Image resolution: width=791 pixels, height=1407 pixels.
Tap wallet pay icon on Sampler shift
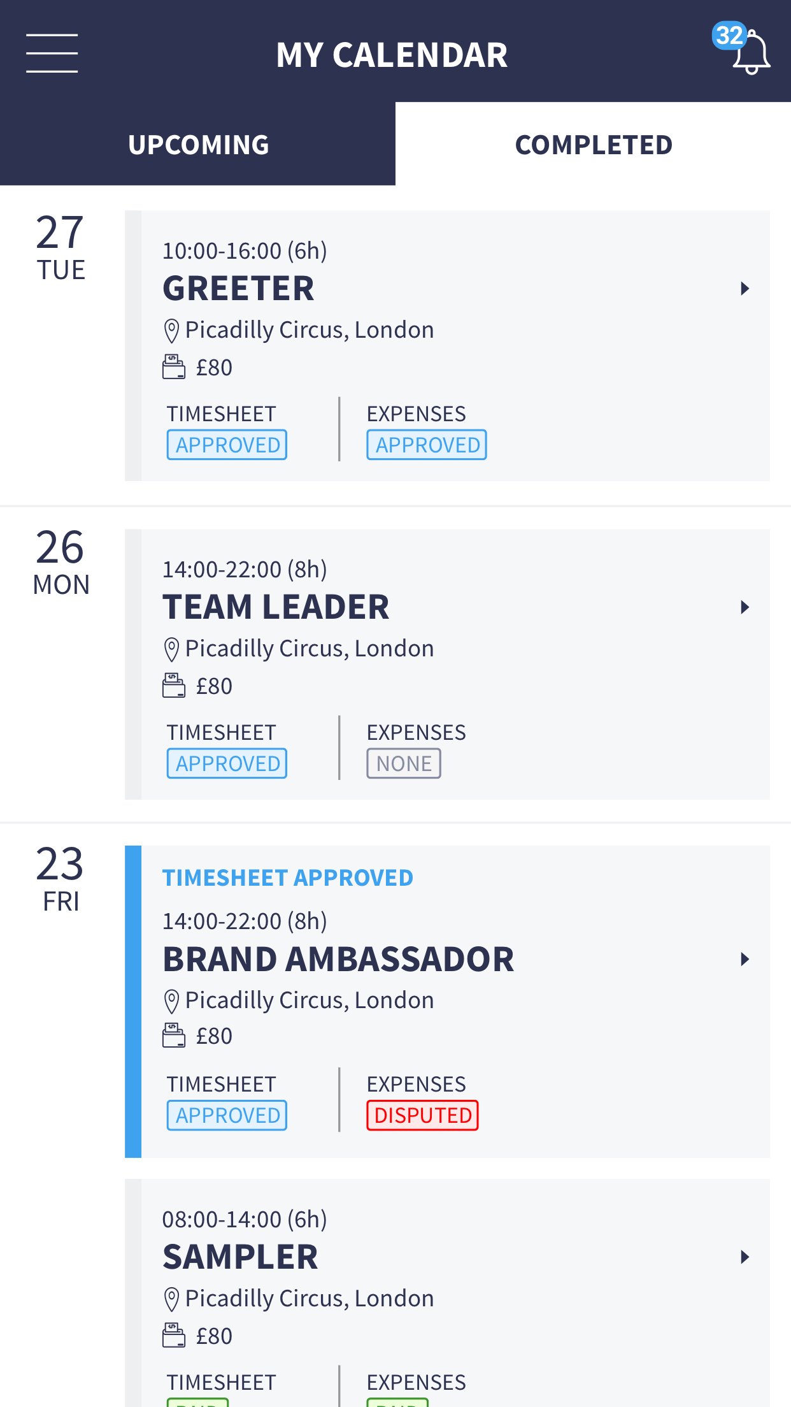click(x=173, y=1335)
